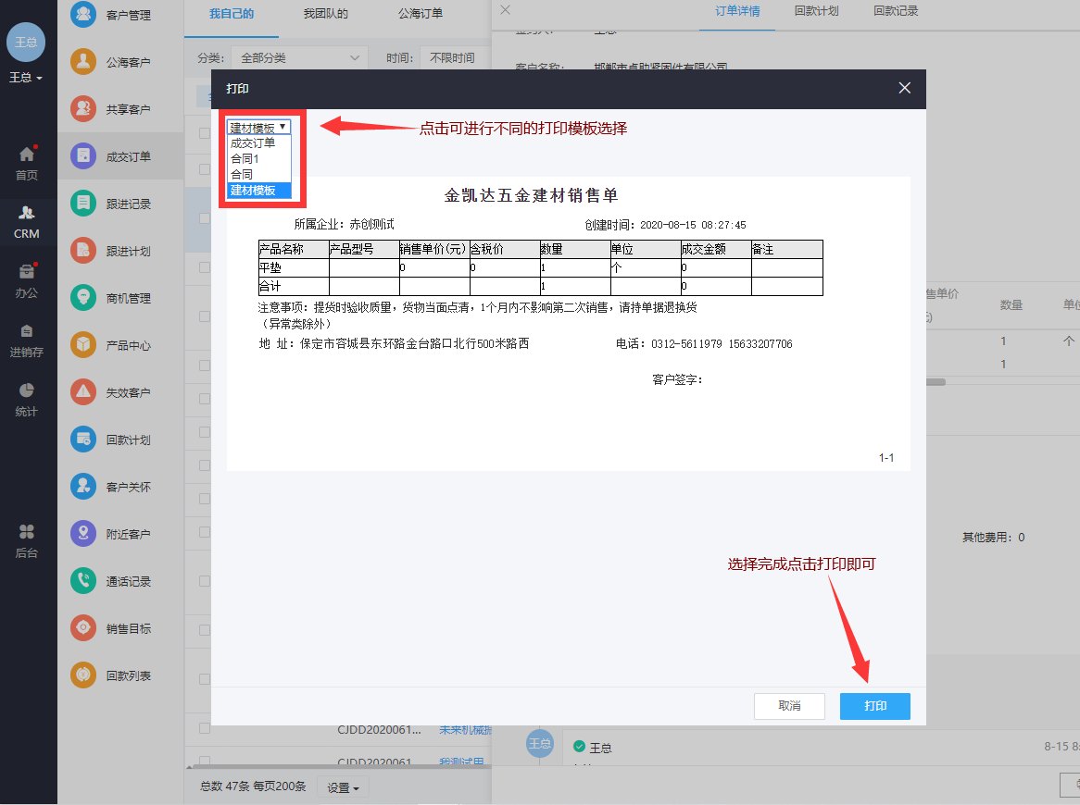The width and height of the screenshot is (1080, 805).
Task: Select 成交订单 in the sidebar
Action: coord(120,157)
